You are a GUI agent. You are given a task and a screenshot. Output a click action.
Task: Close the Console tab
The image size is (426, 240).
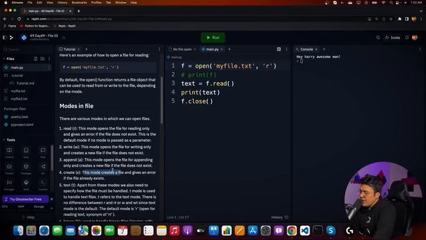tap(316, 49)
